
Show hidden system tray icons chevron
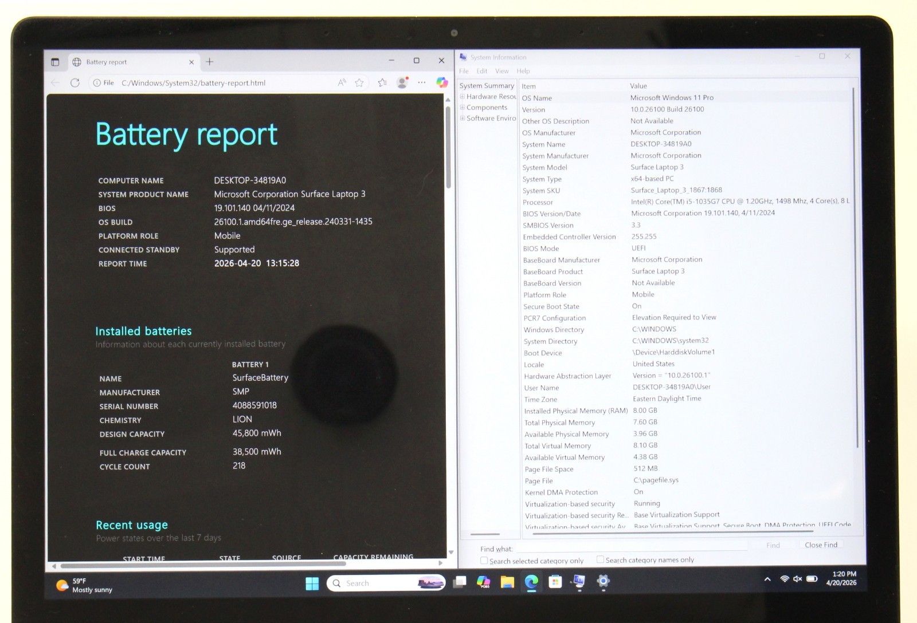(x=767, y=579)
